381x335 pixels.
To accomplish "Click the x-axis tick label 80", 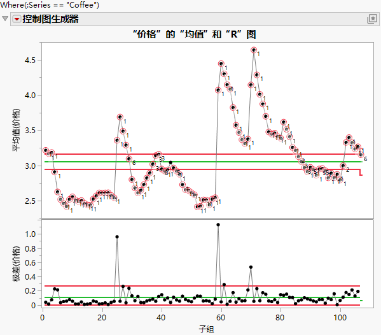I will pos(280,317).
